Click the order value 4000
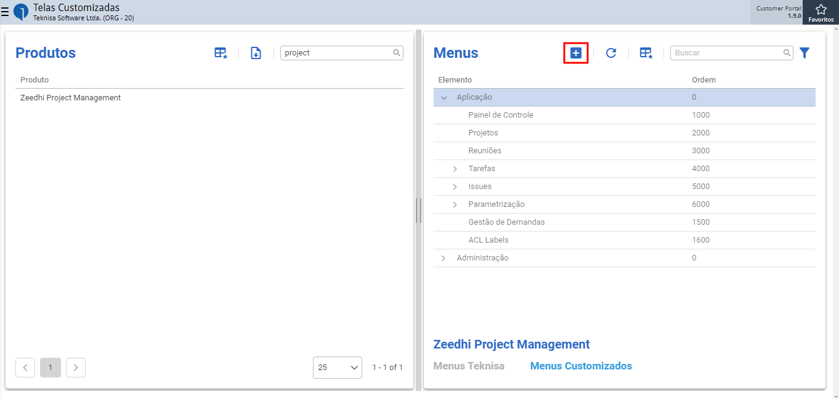 [701, 169]
